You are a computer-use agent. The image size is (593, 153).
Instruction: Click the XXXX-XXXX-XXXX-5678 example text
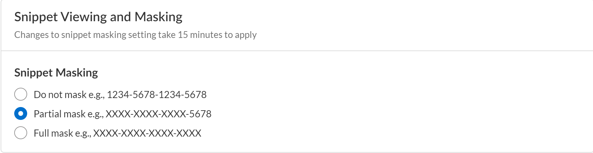pos(158,114)
